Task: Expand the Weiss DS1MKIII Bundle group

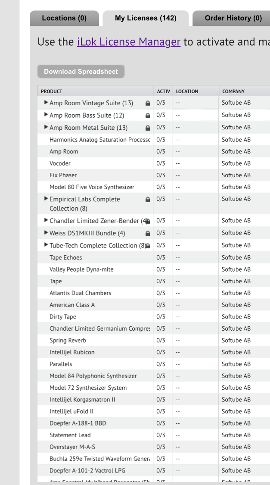Action: [46, 232]
